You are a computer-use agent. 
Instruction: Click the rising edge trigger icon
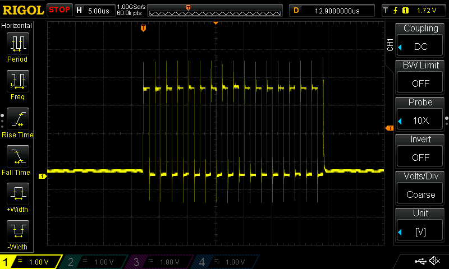coord(396,11)
